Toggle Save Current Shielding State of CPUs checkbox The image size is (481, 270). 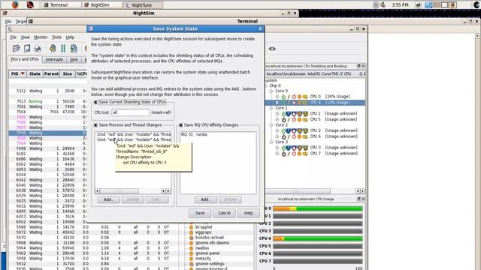pos(95,102)
